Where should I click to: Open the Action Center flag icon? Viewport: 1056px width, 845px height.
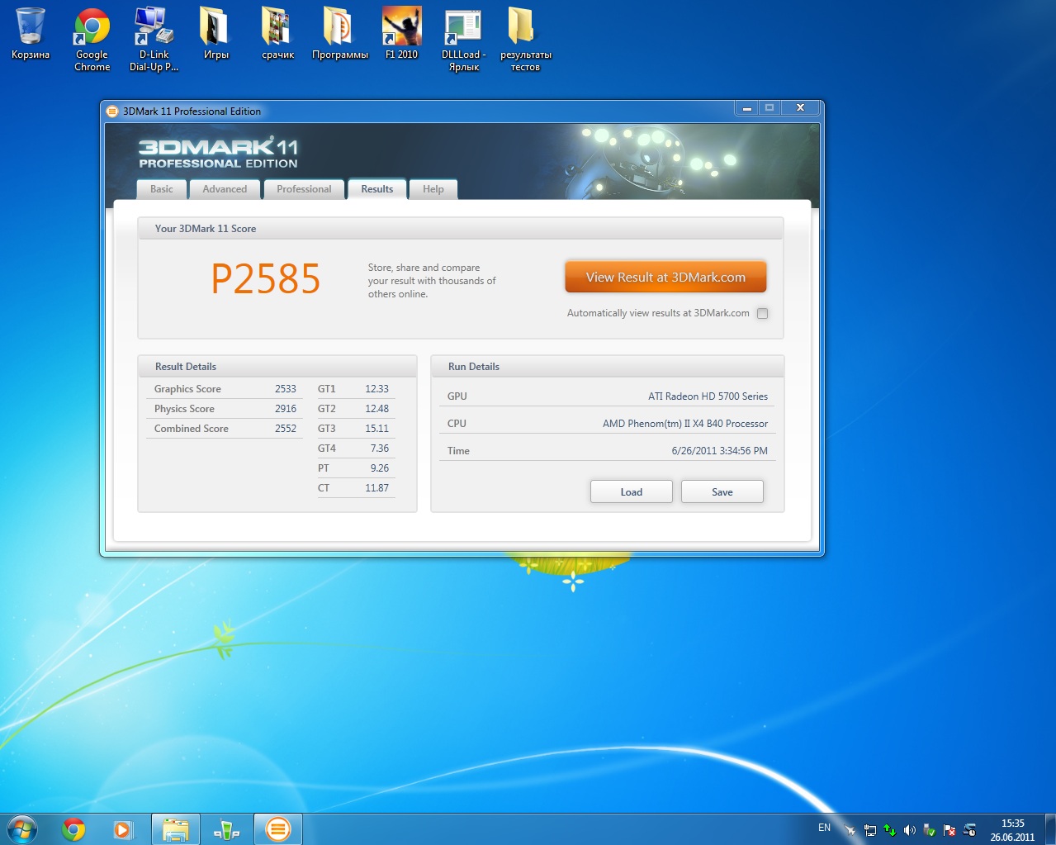949,830
